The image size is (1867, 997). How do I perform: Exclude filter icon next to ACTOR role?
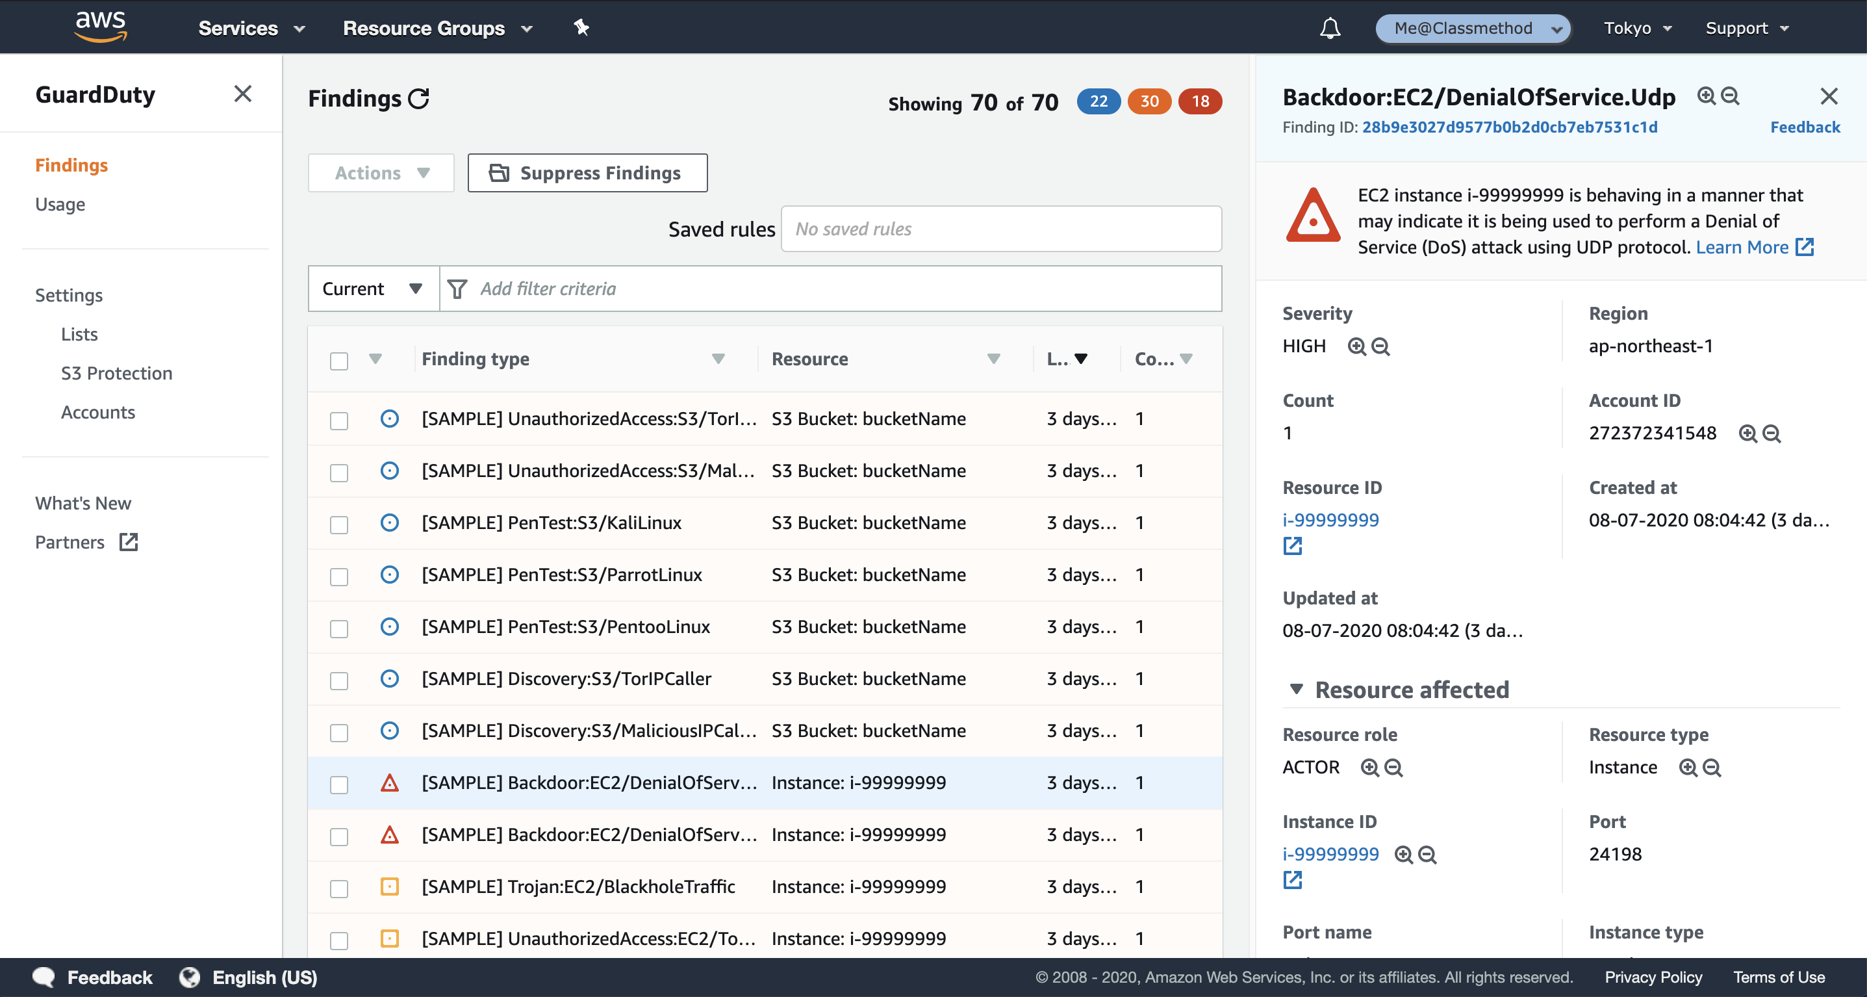[x=1393, y=768]
